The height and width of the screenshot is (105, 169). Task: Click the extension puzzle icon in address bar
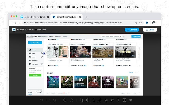pos(25,23)
